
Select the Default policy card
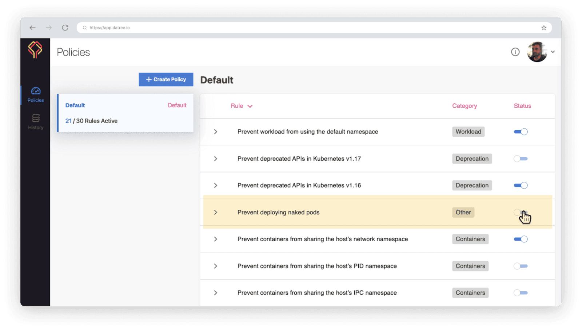(x=125, y=113)
